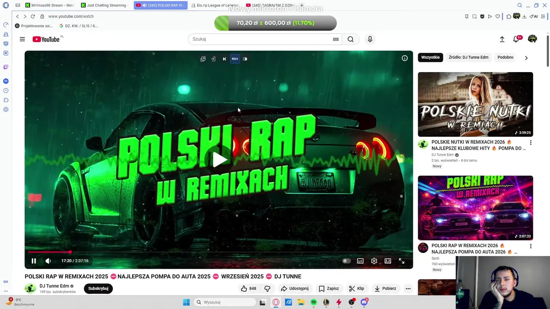Screen dimensions: 550x309
Task: Click the YouTube search magnifier button
Action: (351, 39)
